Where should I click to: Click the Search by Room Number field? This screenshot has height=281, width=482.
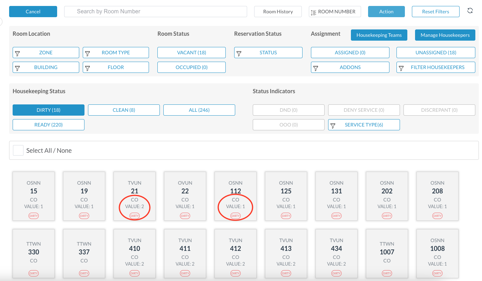click(155, 11)
